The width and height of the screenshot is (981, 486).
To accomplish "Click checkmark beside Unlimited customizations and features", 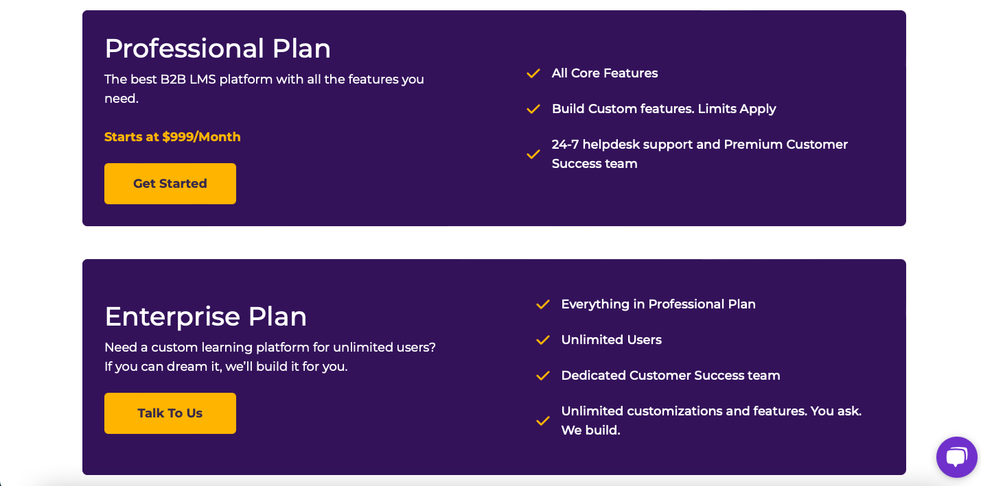I will click(543, 421).
